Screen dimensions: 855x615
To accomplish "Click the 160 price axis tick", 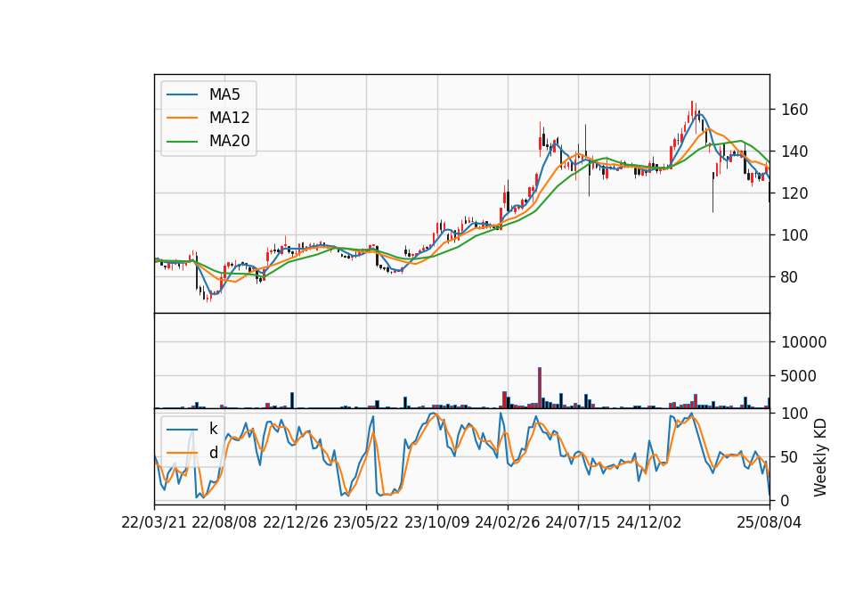I will (x=794, y=110).
